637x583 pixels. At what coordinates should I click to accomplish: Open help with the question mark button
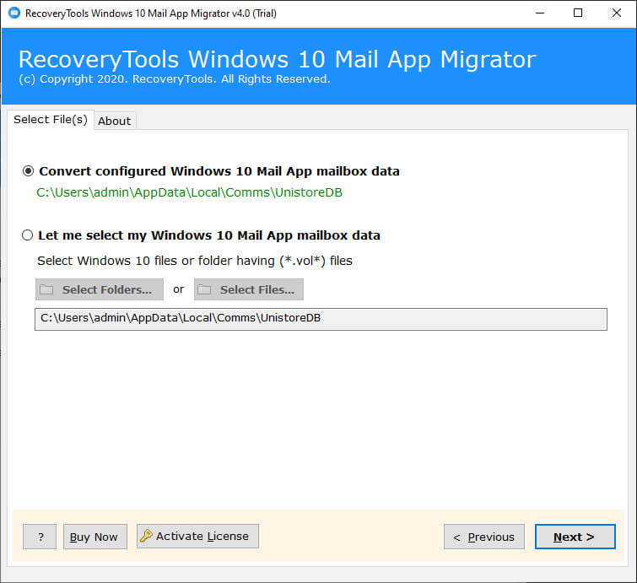tap(40, 537)
